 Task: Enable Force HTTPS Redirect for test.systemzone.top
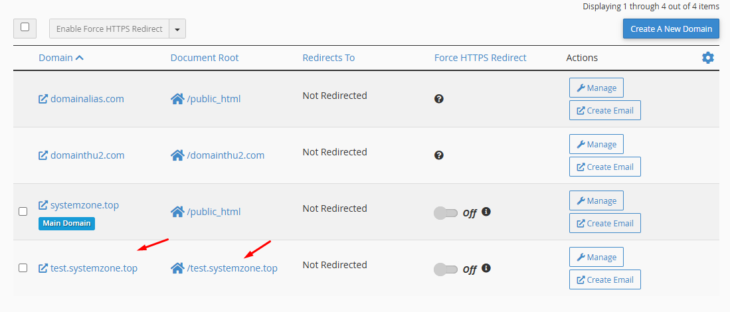coord(445,269)
